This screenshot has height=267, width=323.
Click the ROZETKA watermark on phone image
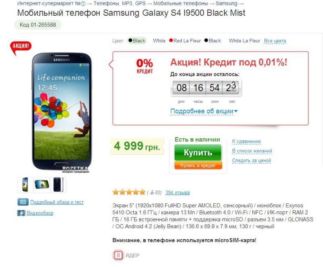click(76, 169)
